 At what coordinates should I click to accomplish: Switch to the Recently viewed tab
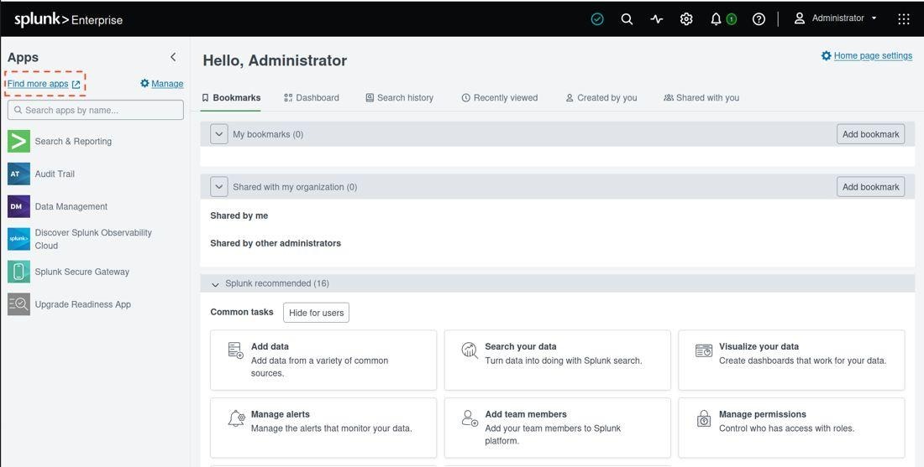(500, 97)
